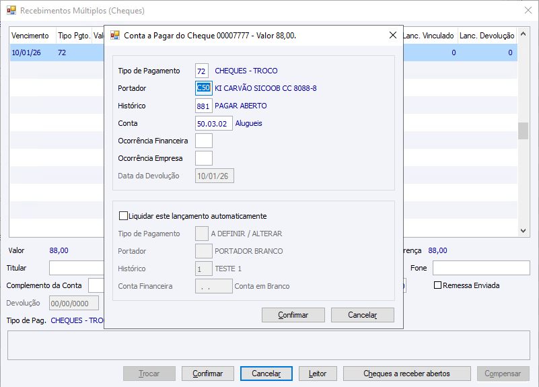Screen dimensions: 539x387
Task: Click the grid scrollbar up arrow
Action: 524,34
